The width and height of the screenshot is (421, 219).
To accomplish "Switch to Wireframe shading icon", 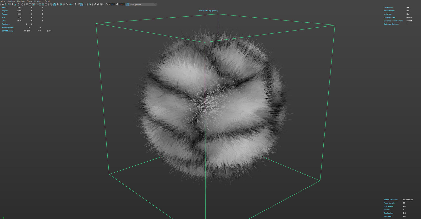I will [51, 4].
